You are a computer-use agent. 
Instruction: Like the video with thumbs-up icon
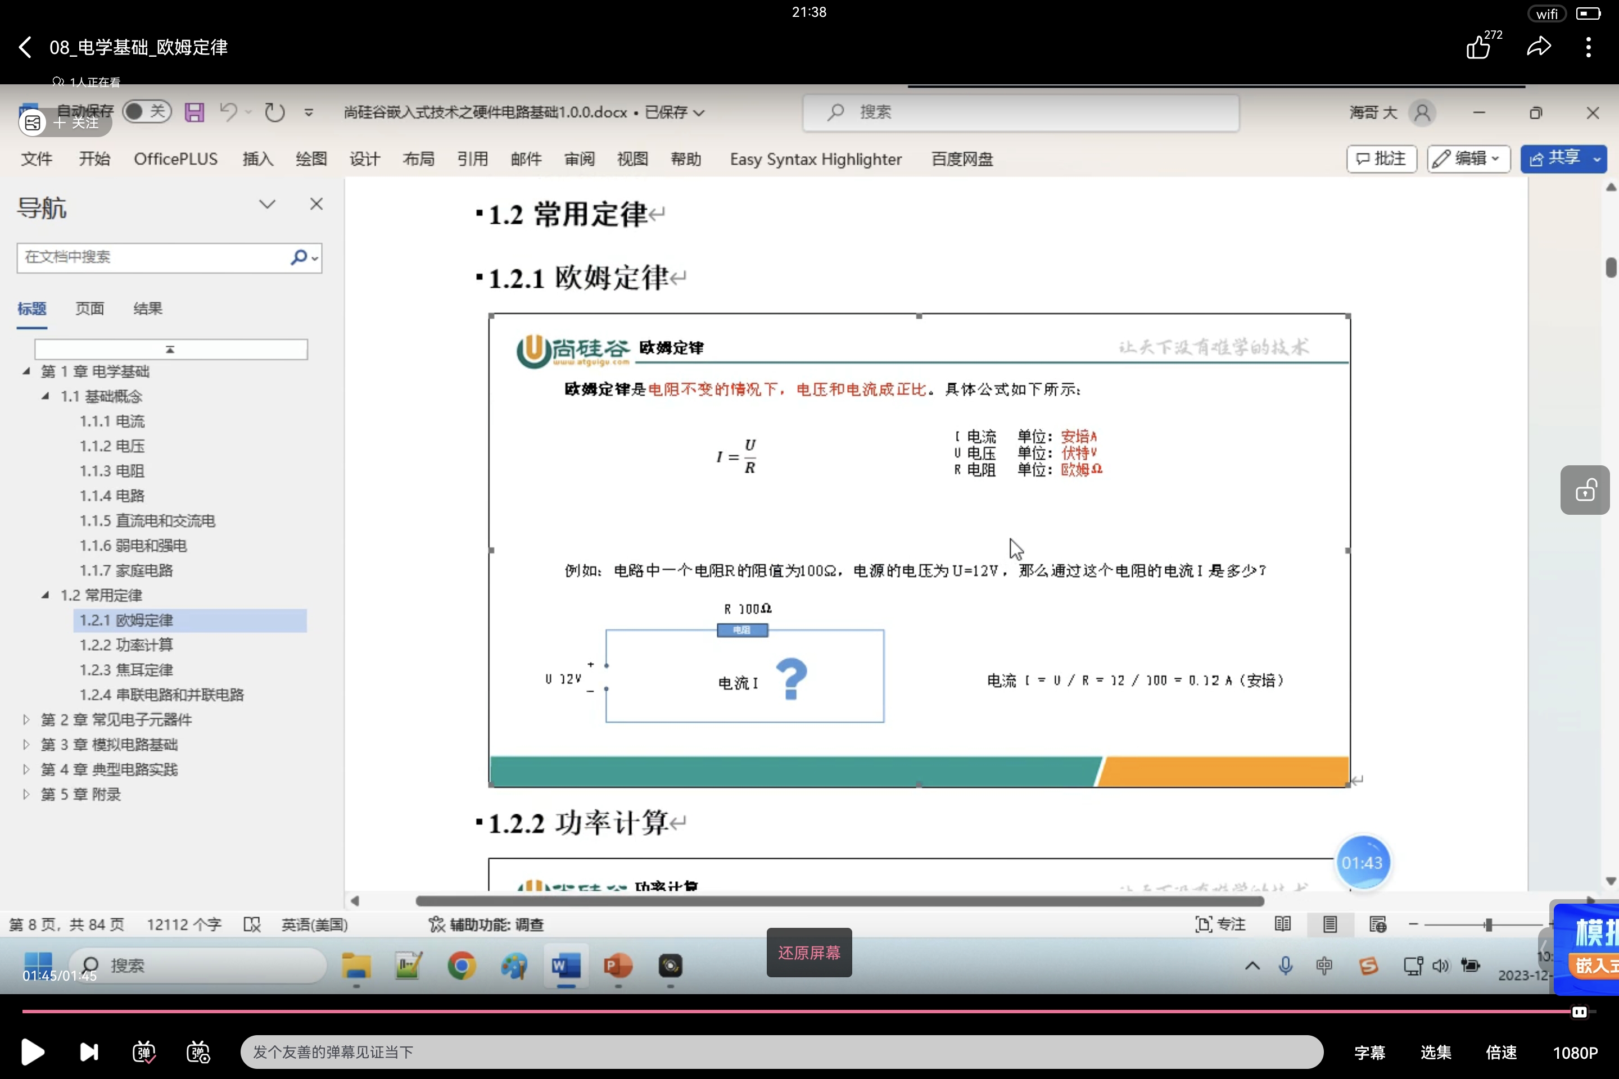click(1478, 47)
